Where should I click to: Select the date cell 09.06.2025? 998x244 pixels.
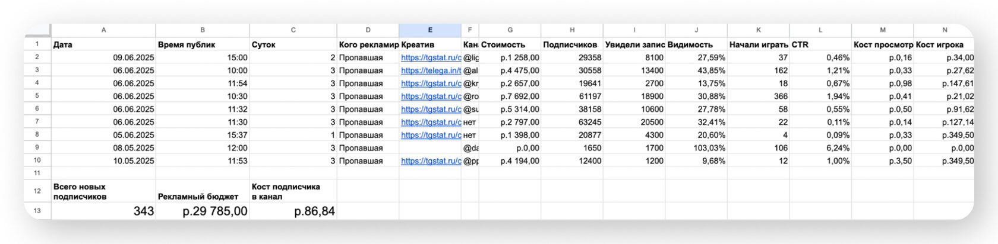click(103, 57)
